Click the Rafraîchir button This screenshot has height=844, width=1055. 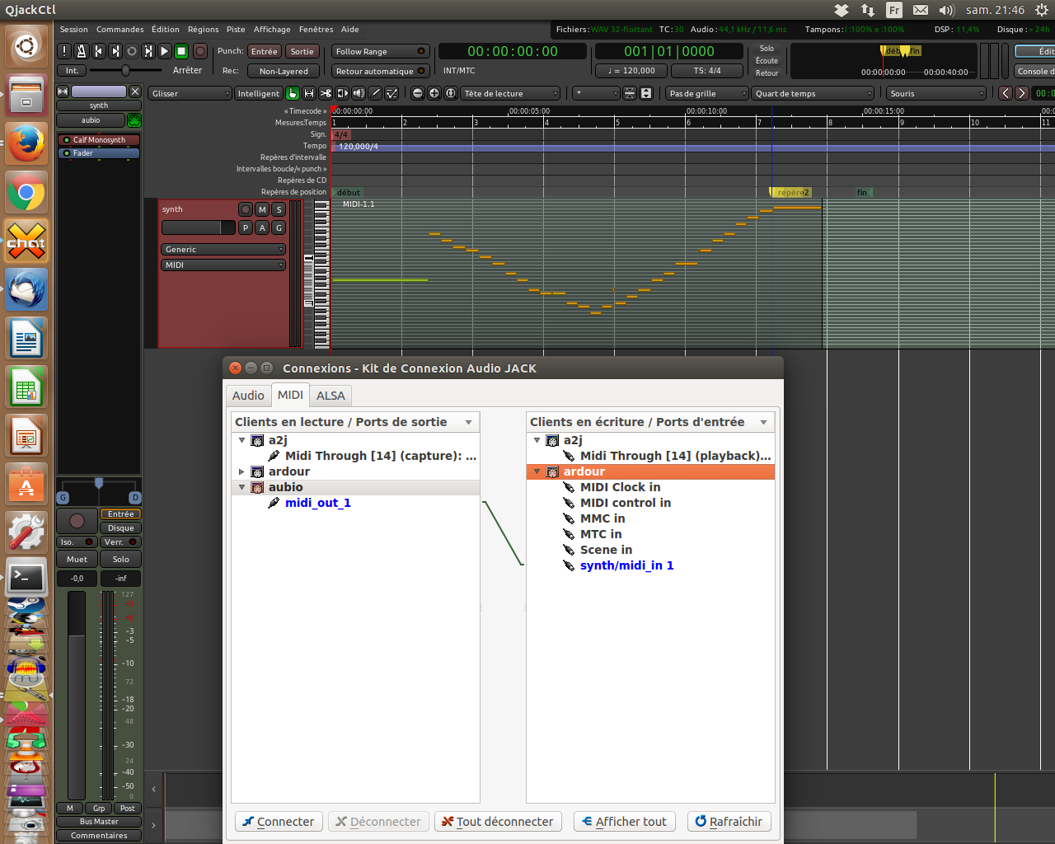(729, 822)
